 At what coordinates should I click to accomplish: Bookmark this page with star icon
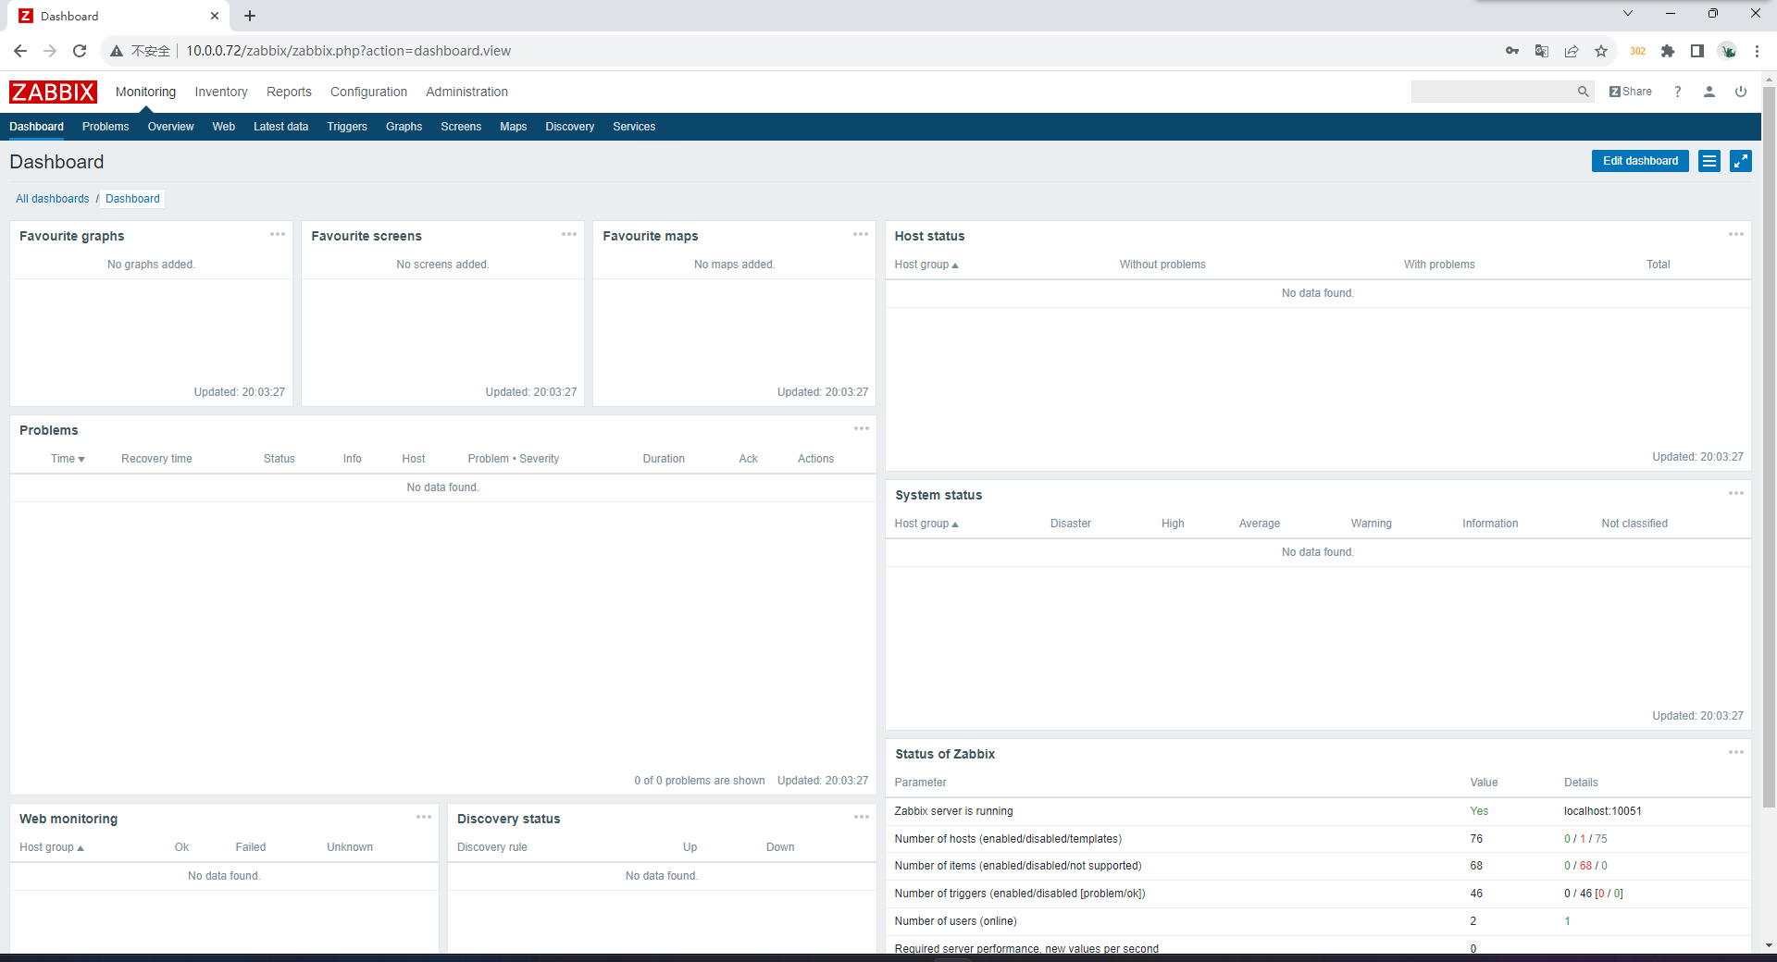tap(1601, 51)
